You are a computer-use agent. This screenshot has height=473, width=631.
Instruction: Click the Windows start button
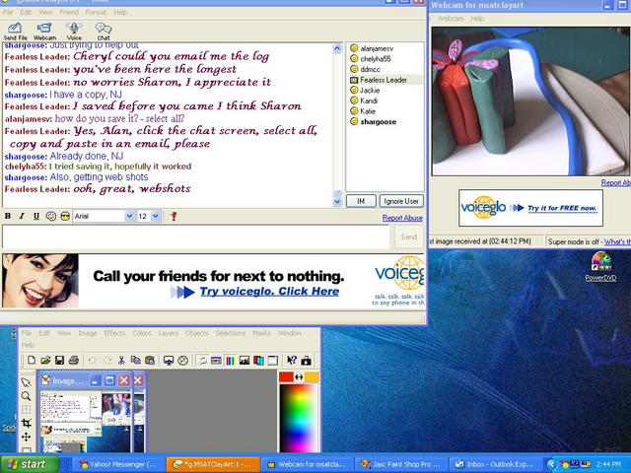tap(29, 464)
